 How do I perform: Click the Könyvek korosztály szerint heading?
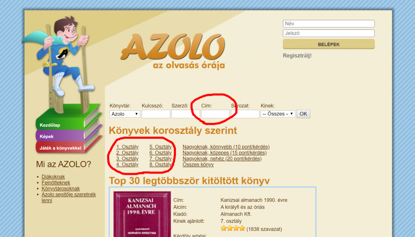[173, 131]
